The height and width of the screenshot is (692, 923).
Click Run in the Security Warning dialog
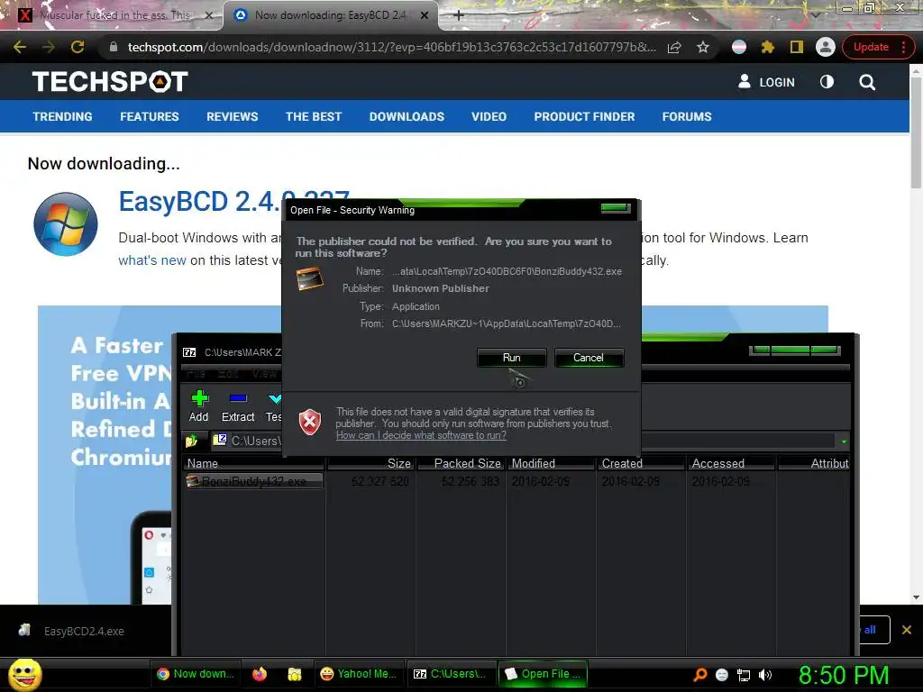click(512, 358)
